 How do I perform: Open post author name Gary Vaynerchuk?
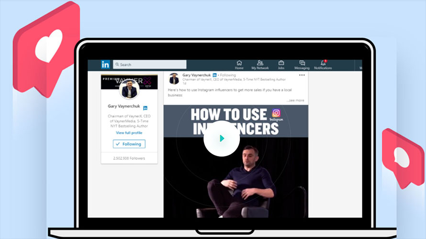pyautogui.click(x=196, y=75)
